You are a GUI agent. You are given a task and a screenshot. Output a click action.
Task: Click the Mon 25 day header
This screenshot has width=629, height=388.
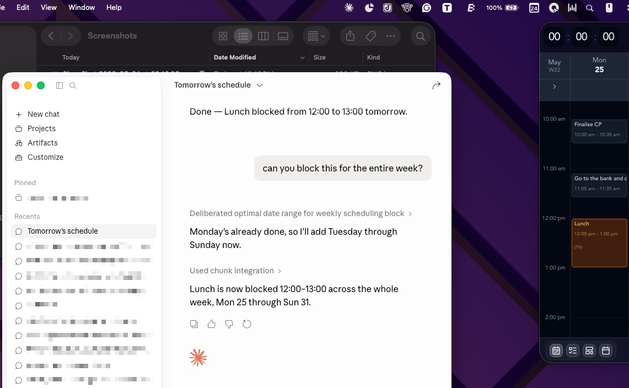click(x=599, y=64)
